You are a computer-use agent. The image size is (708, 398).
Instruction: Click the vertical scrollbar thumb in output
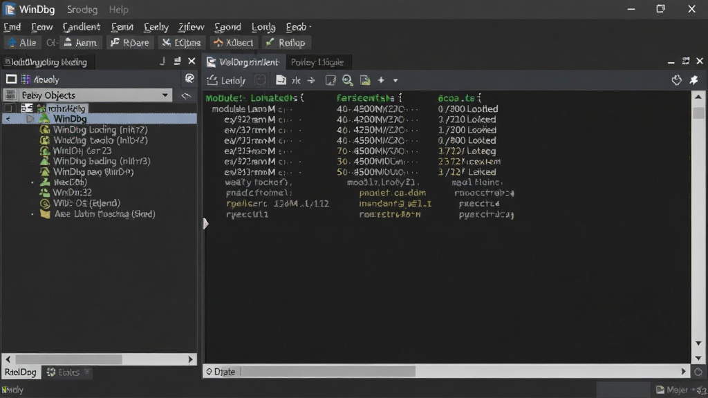(698, 113)
